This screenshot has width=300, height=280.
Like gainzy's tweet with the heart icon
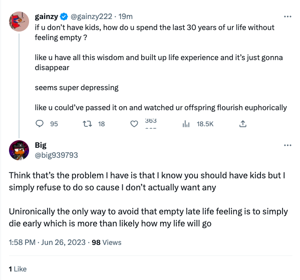[134, 124]
